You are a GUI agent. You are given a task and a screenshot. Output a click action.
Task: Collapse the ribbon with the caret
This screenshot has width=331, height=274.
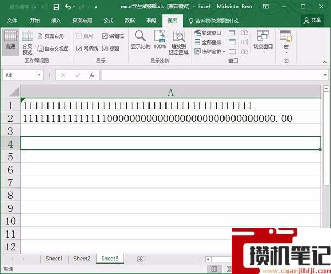(324, 62)
